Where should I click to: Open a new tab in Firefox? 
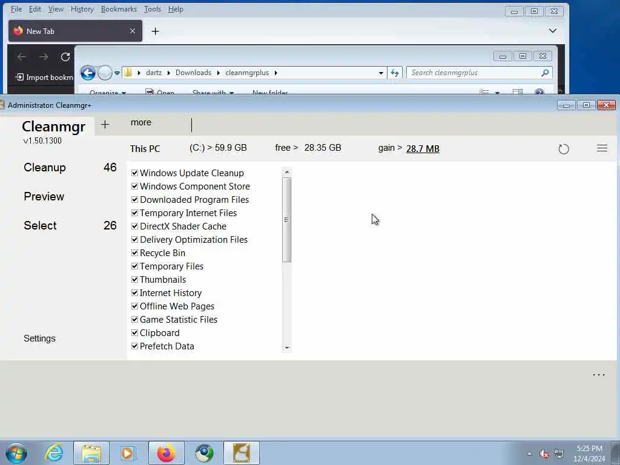click(155, 31)
